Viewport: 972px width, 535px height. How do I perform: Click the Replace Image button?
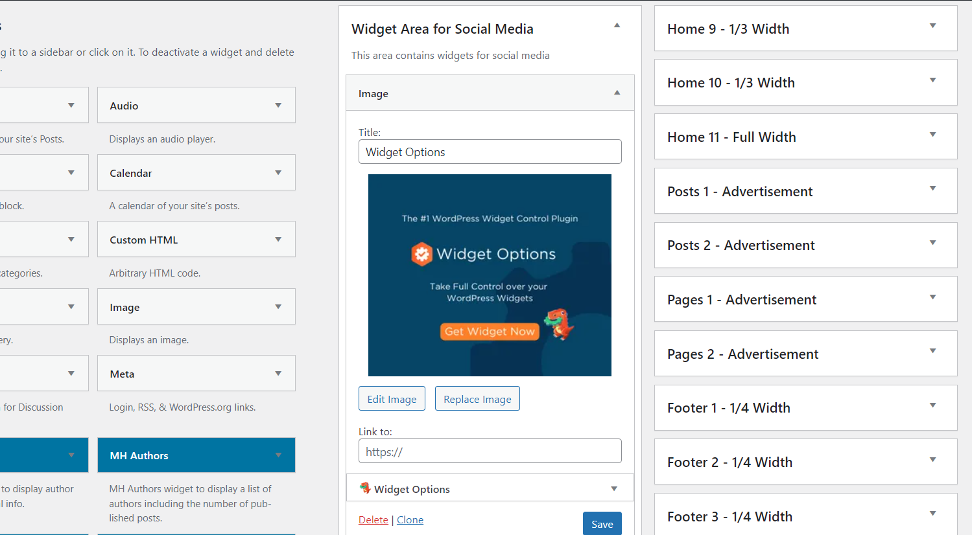click(477, 398)
